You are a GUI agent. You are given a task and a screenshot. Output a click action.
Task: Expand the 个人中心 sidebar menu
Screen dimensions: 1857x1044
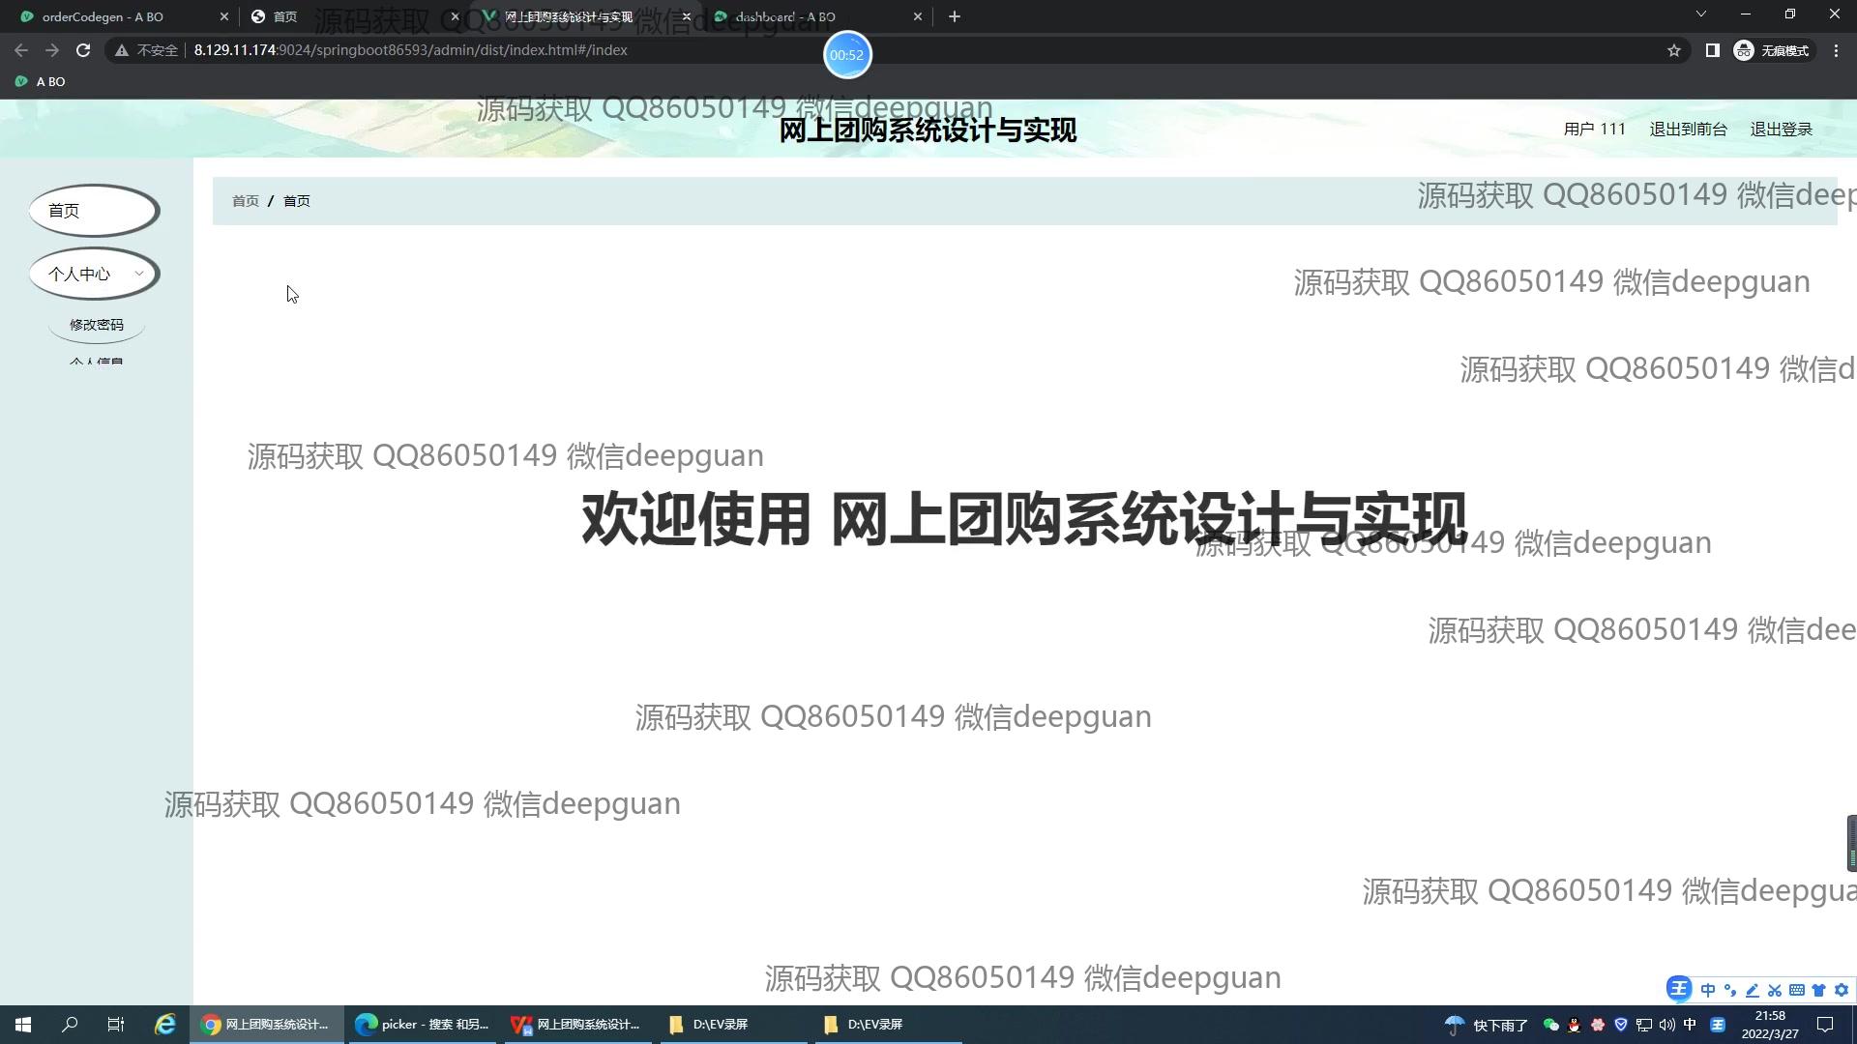coord(94,274)
